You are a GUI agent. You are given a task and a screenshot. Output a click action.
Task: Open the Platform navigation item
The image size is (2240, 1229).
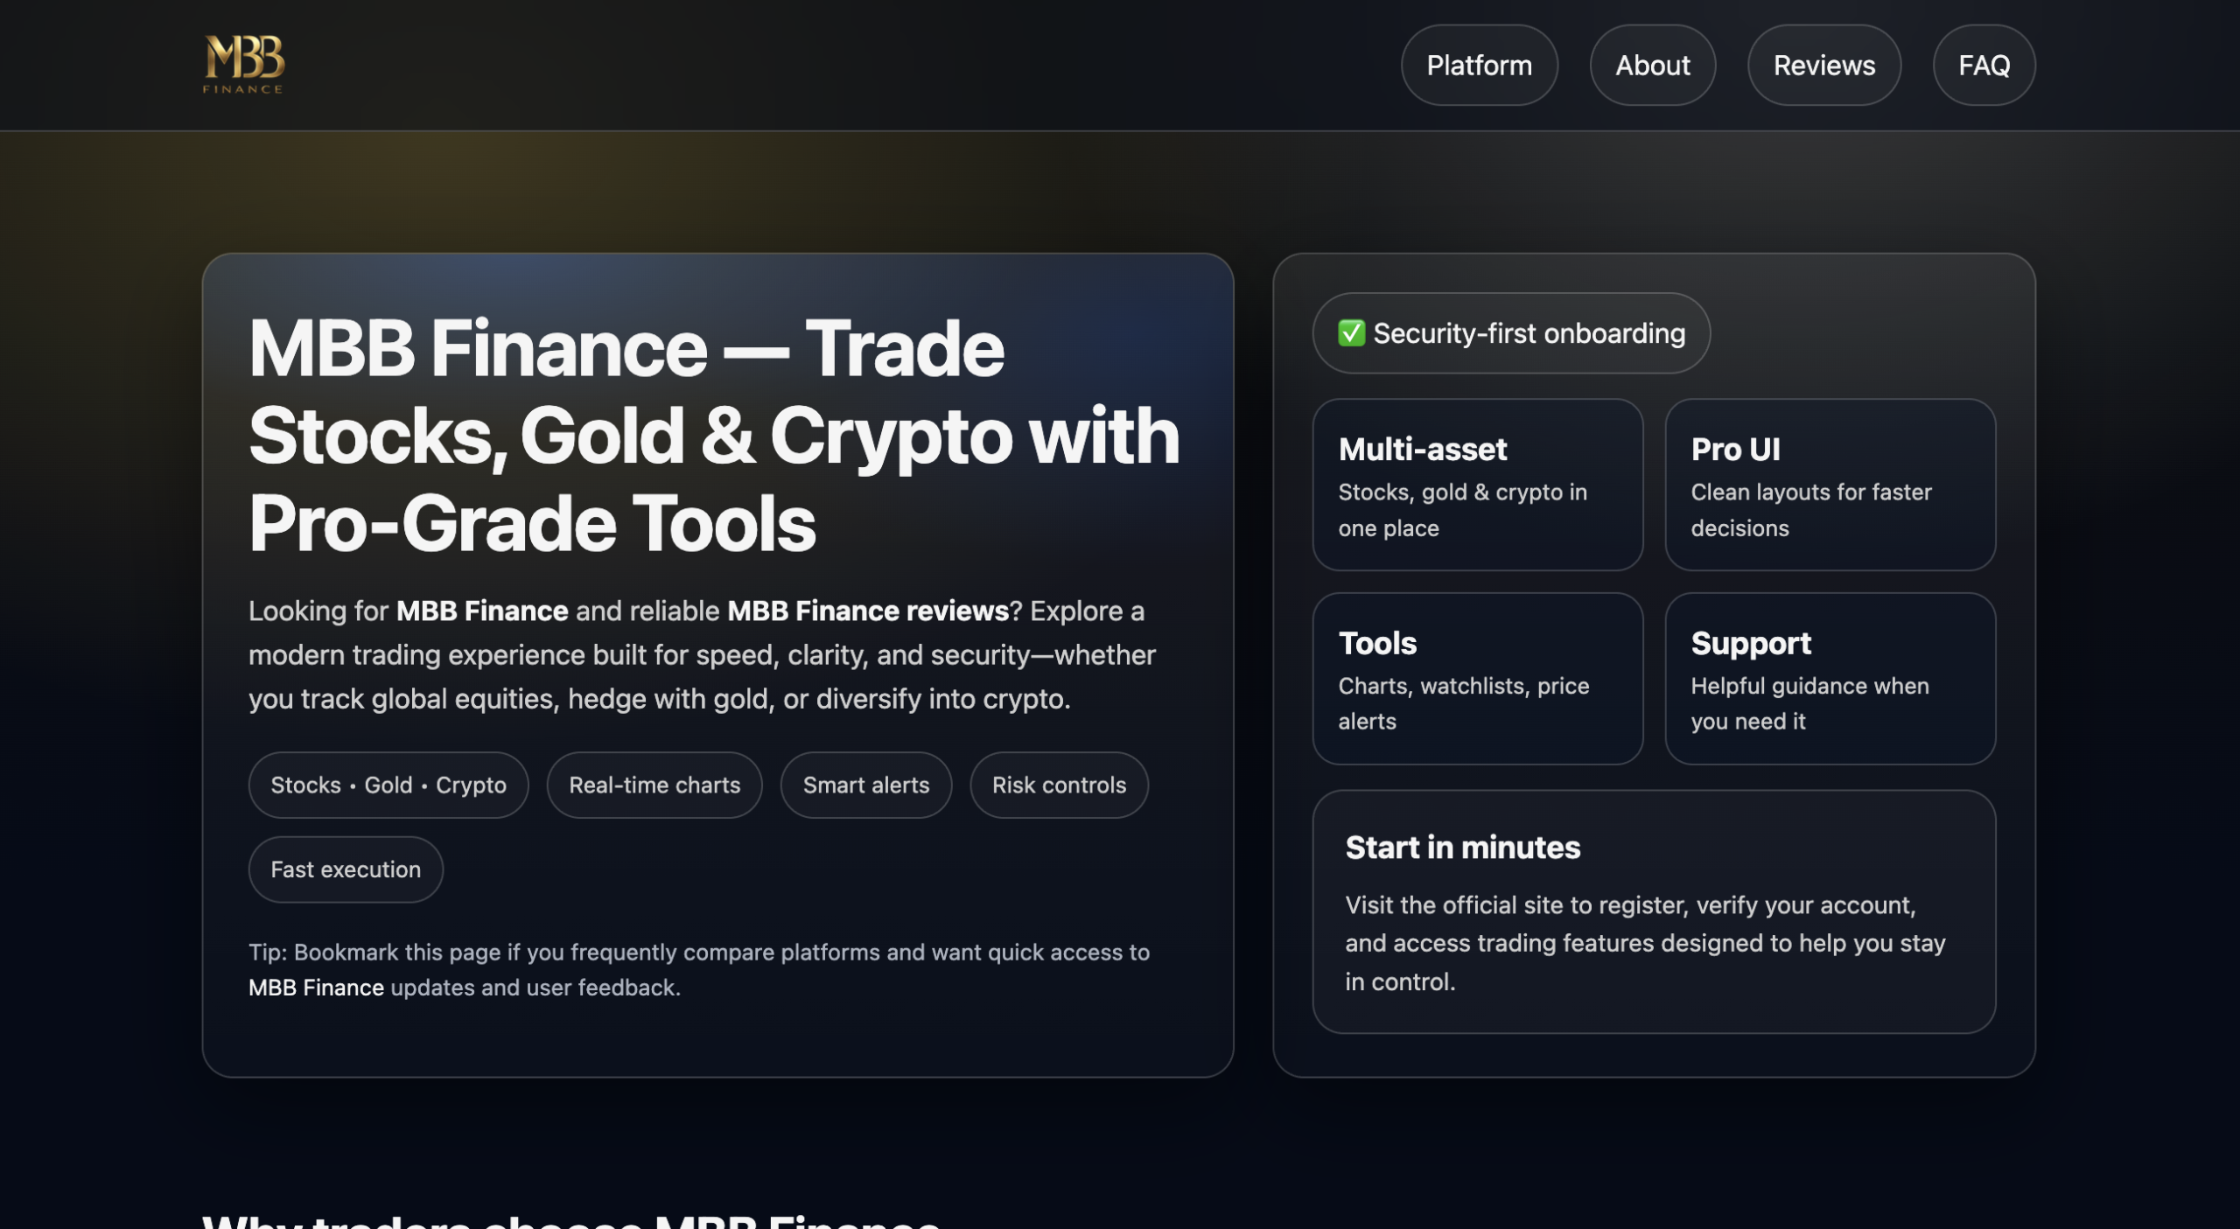pos(1479,65)
